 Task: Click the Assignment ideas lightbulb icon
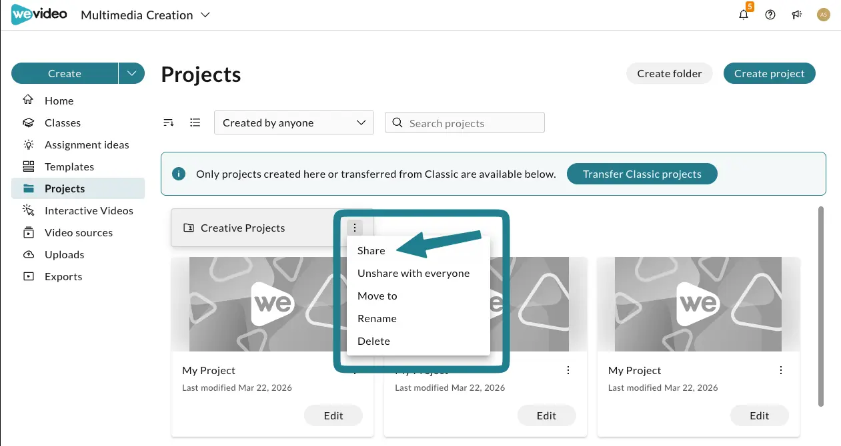[x=28, y=144]
